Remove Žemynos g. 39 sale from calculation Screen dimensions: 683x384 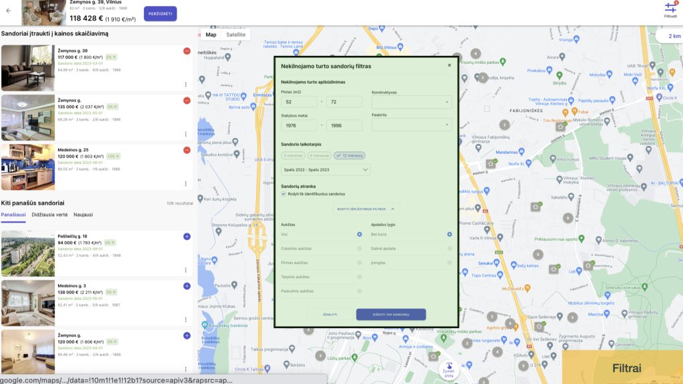186,51
